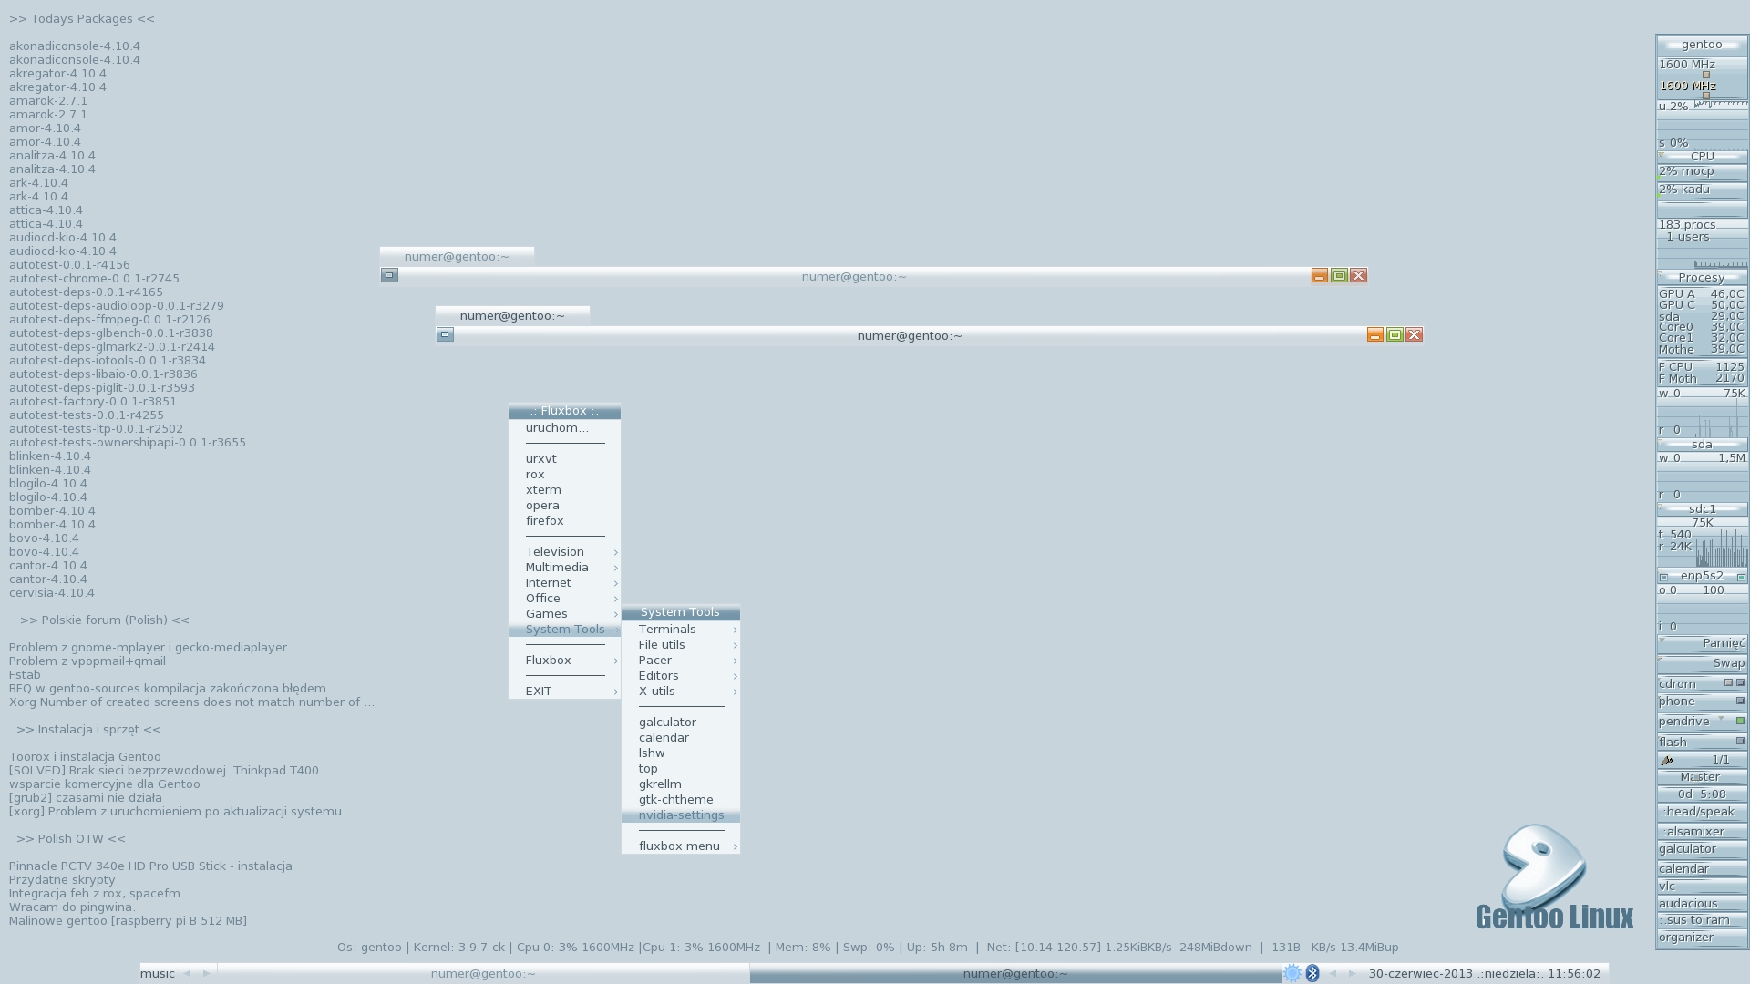Minimize the front terminal window
Screen dimensions: 1750x984
(x=1375, y=334)
